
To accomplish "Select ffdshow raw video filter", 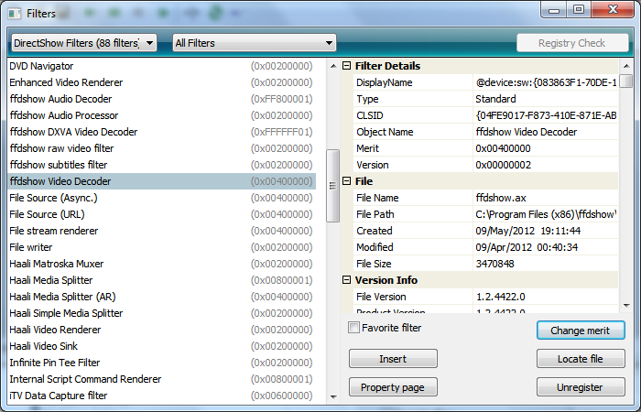I will click(161, 148).
